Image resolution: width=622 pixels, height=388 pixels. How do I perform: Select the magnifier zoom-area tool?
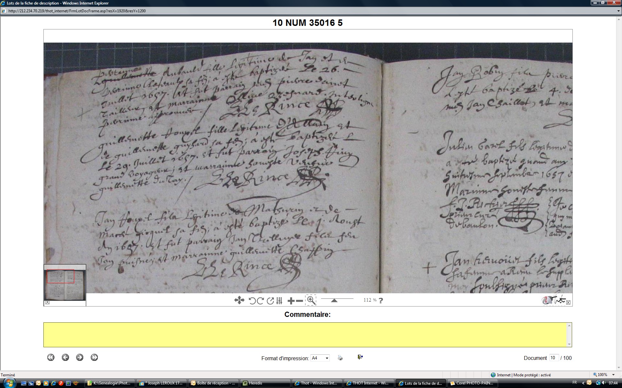coord(311,300)
